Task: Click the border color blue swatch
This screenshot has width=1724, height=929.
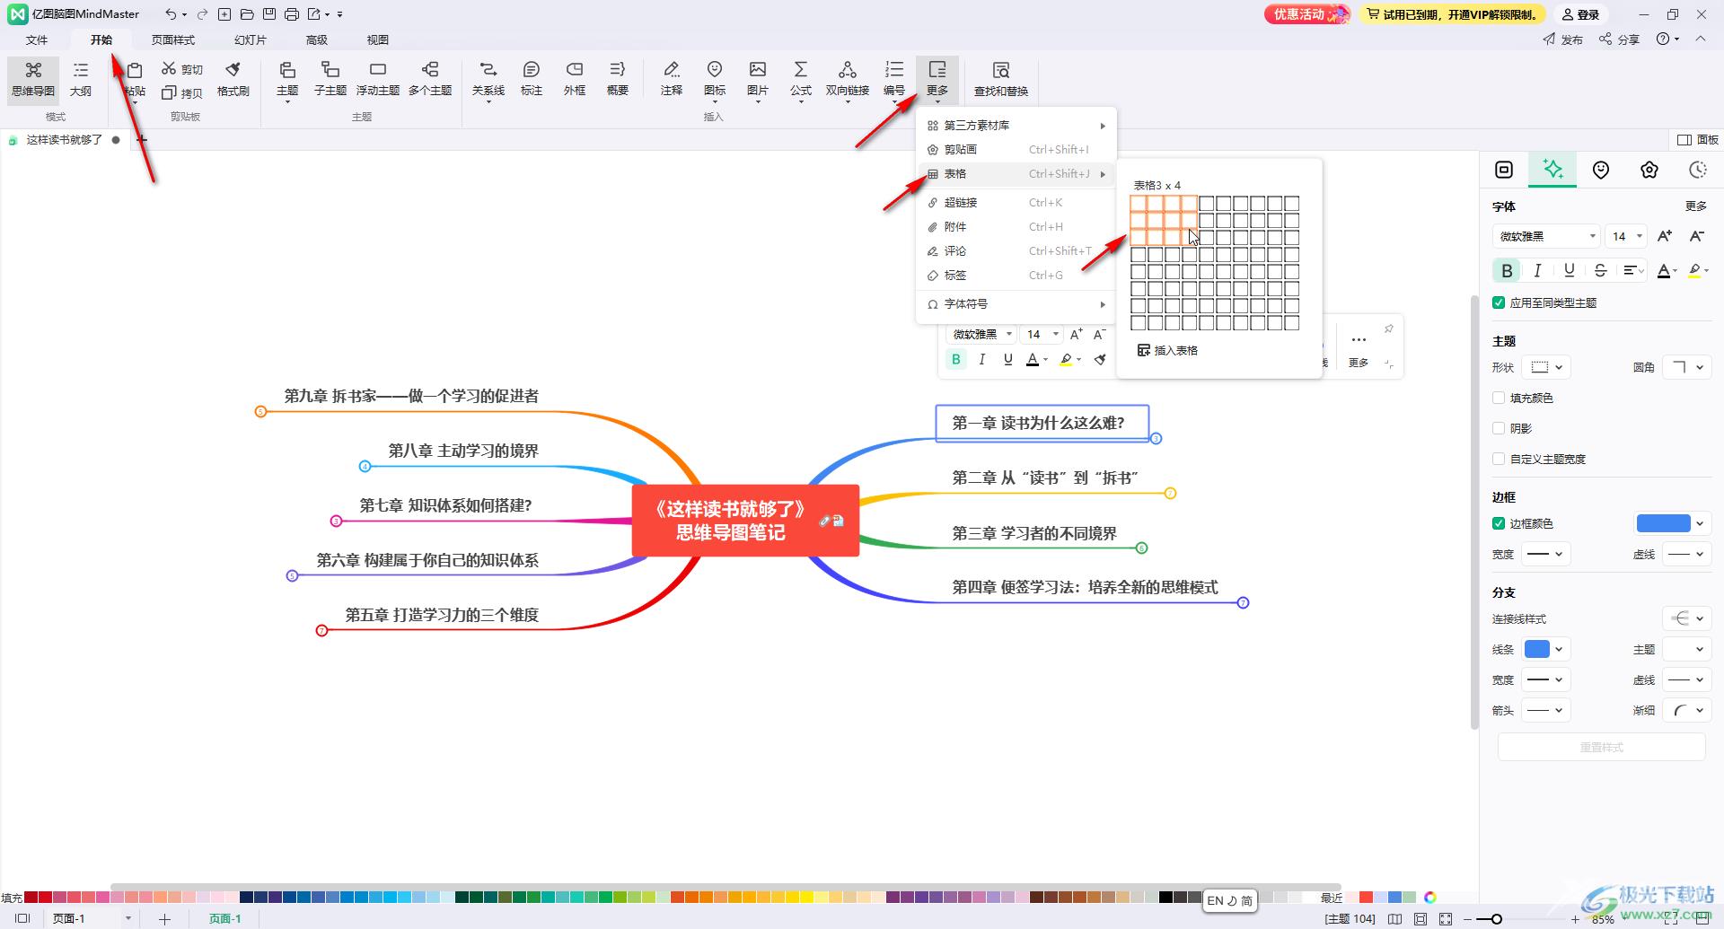Action: click(1663, 523)
